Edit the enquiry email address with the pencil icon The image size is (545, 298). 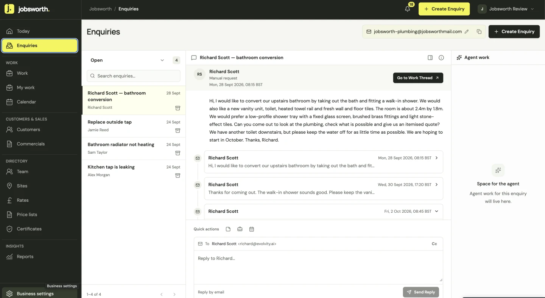coord(467,32)
